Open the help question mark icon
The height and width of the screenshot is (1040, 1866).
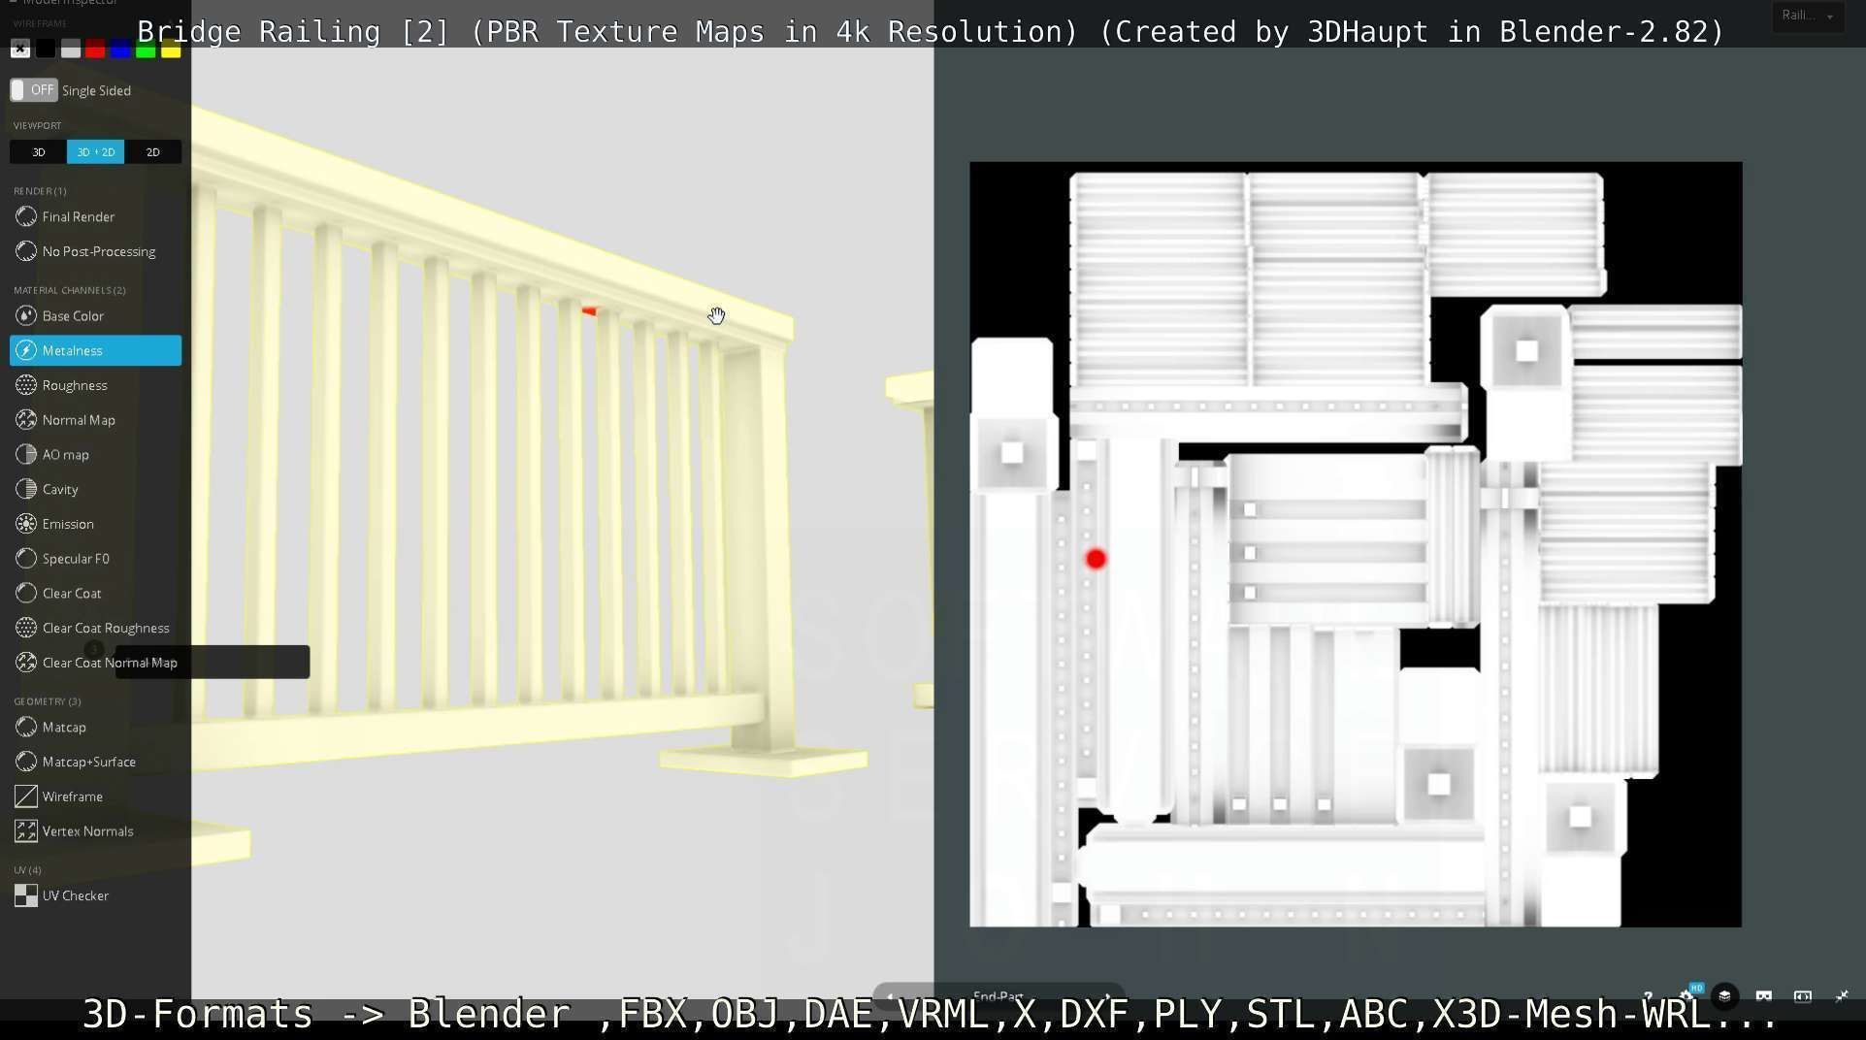pyautogui.click(x=1648, y=996)
